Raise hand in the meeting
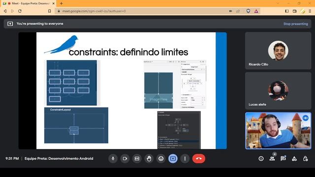Screen dimensions: 315x177 coord(149,158)
